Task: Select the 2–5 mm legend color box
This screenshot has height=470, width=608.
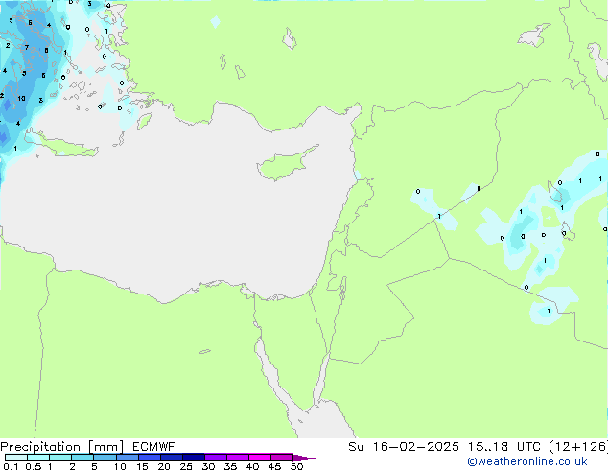Action: pos(82,458)
